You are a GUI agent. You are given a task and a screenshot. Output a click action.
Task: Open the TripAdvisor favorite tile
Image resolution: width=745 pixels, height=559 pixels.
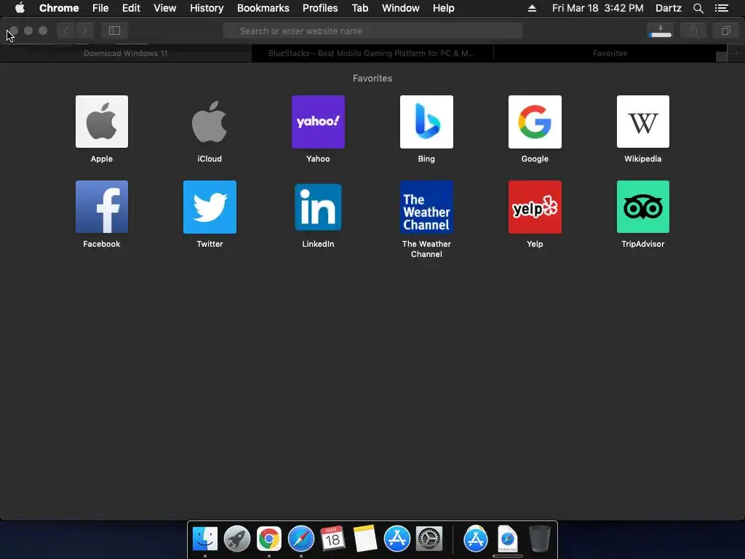click(643, 207)
